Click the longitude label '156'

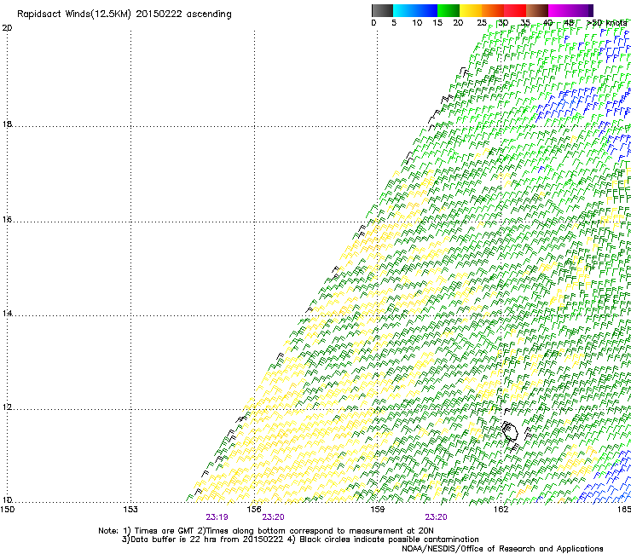pyautogui.click(x=254, y=510)
